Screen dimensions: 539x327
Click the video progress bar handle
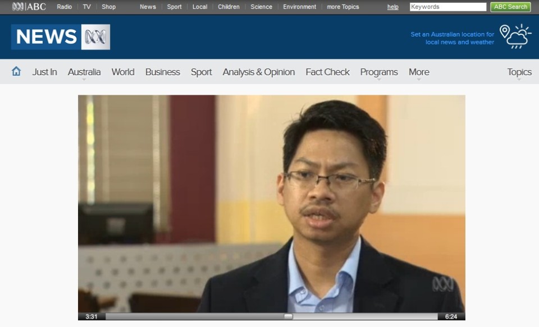click(288, 316)
